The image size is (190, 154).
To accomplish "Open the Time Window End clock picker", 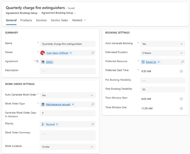I will point(181,108).
